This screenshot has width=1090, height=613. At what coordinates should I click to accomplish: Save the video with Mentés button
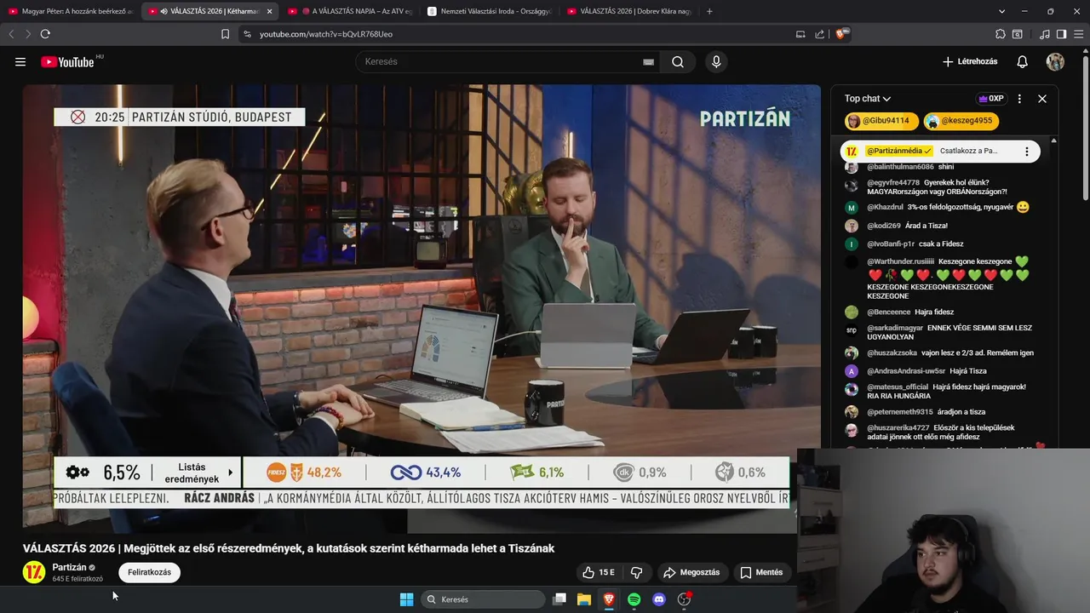pos(761,572)
